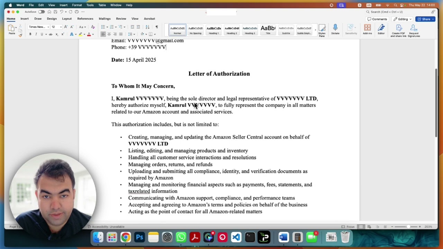Image resolution: width=443 pixels, height=249 pixels.
Task: Click the red font color button
Action: coord(89,34)
